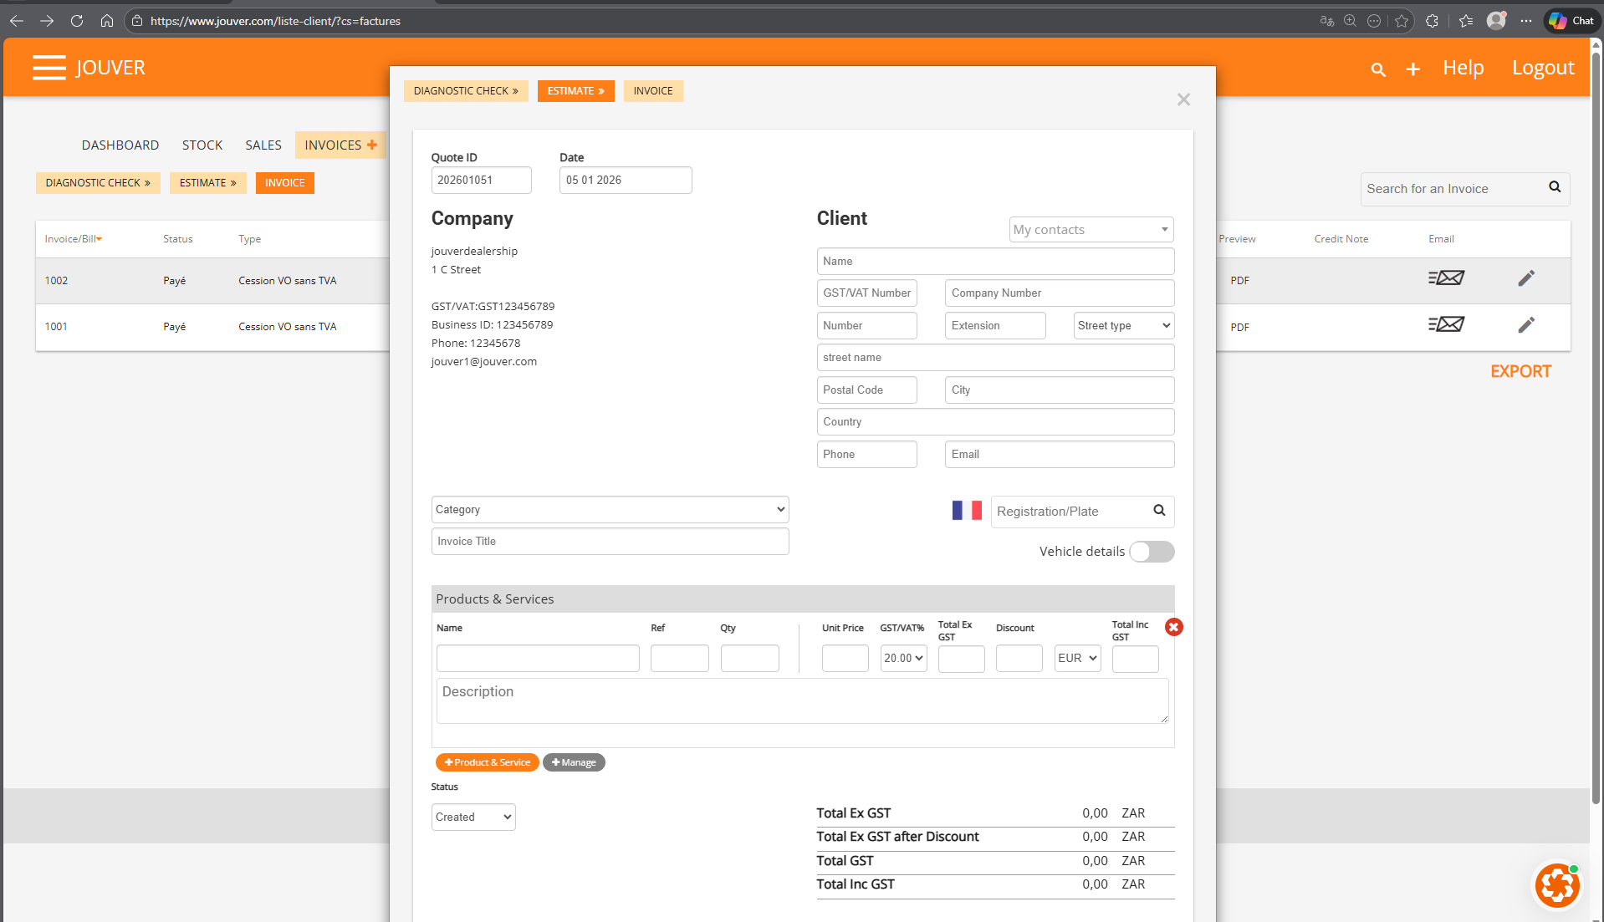Search the registration plate magnifier icon
Image resolution: width=1604 pixels, height=922 pixels.
coord(1159,511)
